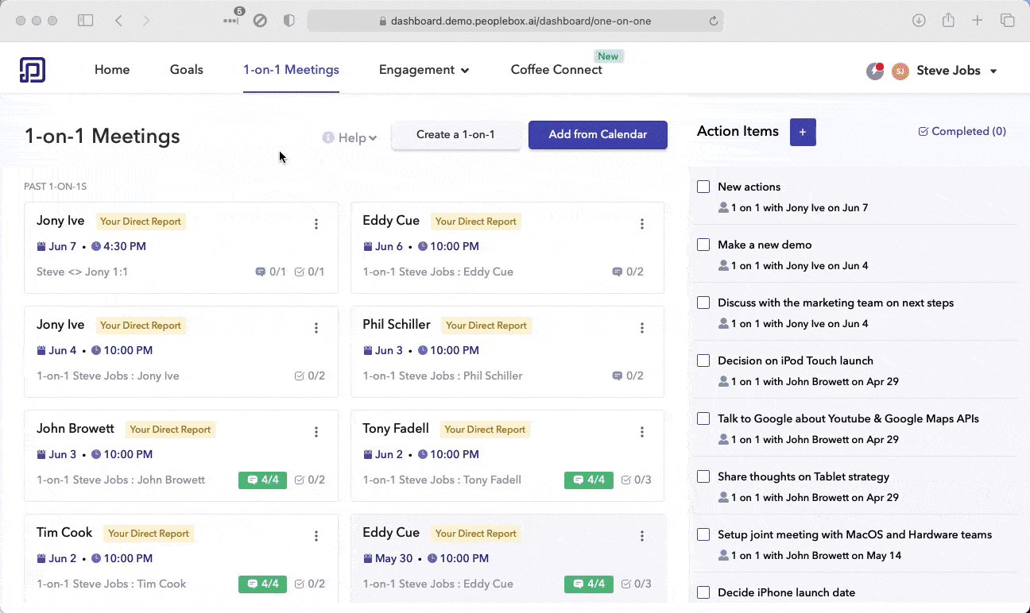
Task: Click the 0/1 talking points on Jony Ive card
Action: click(271, 272)
